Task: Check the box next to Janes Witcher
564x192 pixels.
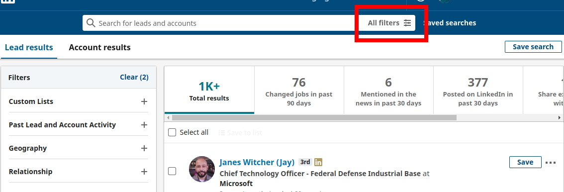Action: 172,171
